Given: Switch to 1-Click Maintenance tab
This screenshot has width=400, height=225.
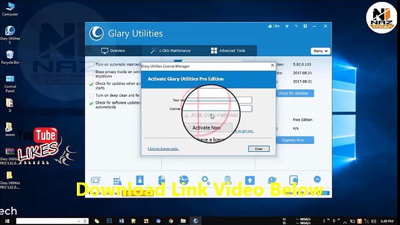Looking at the screenshot, I should 171,51.
